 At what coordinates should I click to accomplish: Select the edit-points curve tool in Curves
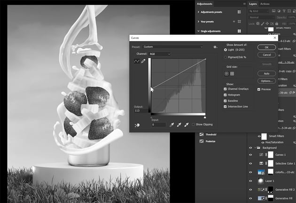point(136,61)
